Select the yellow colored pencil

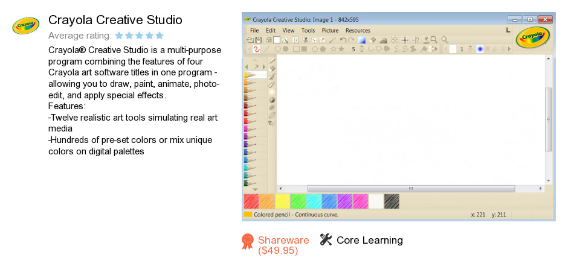256,75
